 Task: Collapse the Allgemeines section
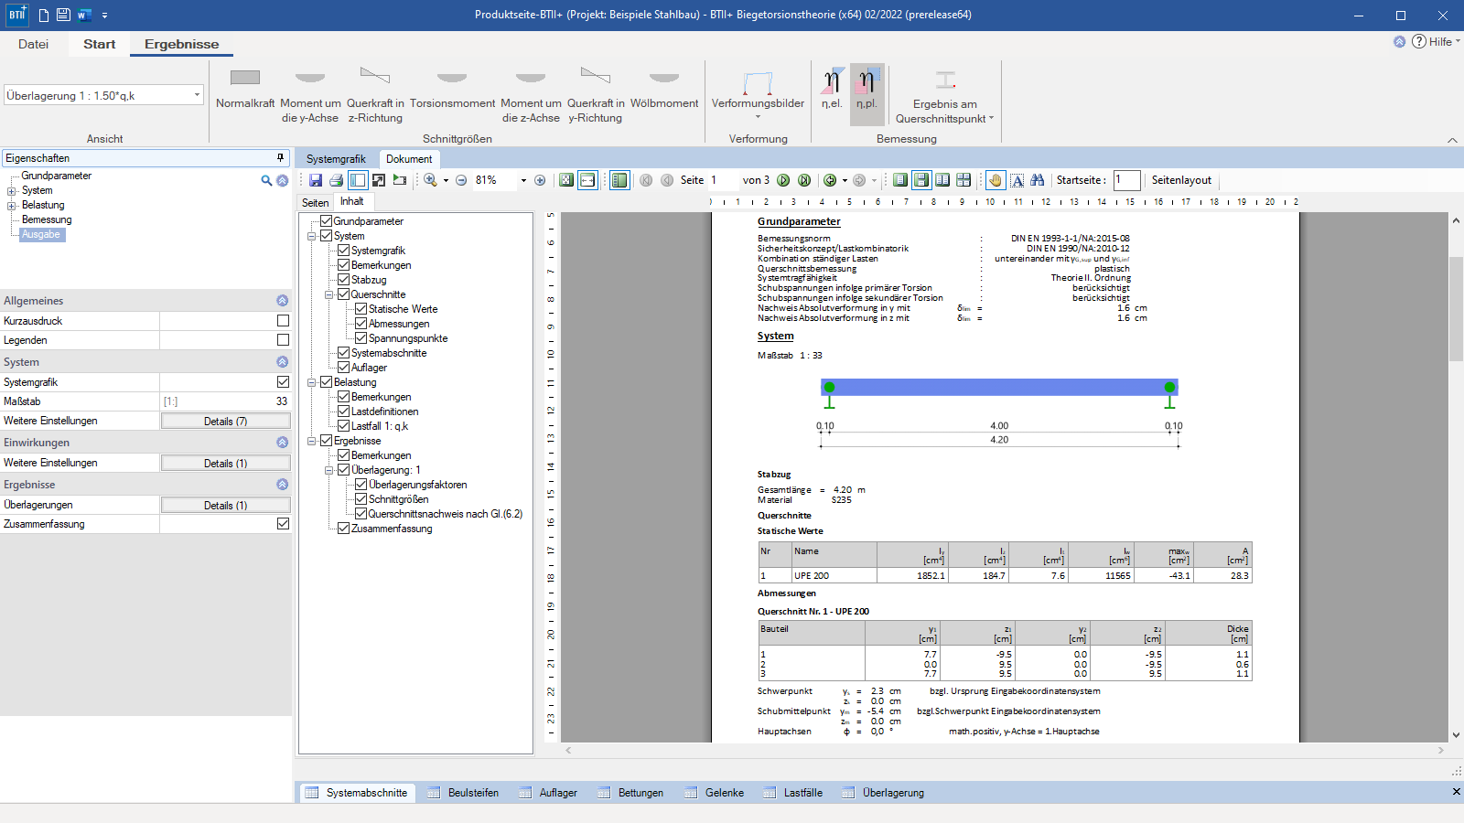pos(282,301)
